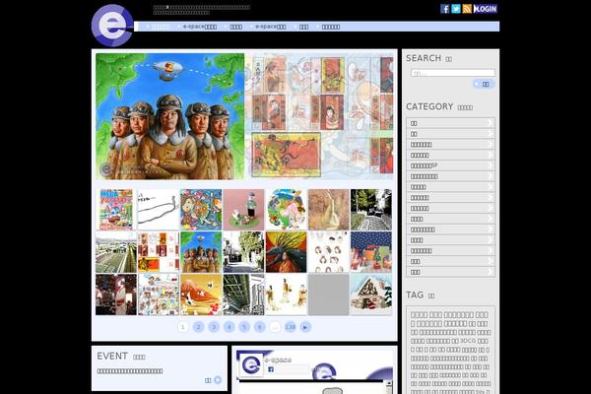Click the next-page arrow in pagination
Image resolution: width=591 pixels, height=394 pixels.
click(x=305, y=327)
